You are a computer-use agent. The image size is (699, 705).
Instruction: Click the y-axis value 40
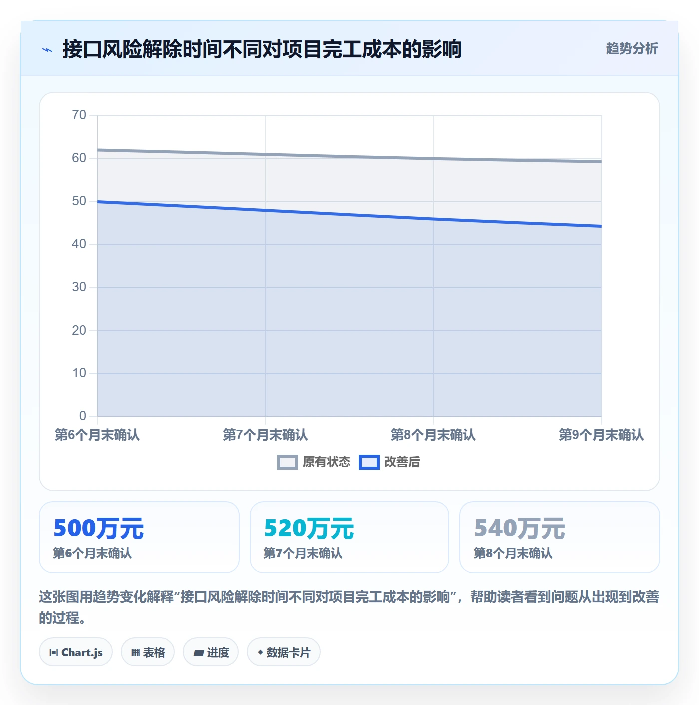click(79, 244)
